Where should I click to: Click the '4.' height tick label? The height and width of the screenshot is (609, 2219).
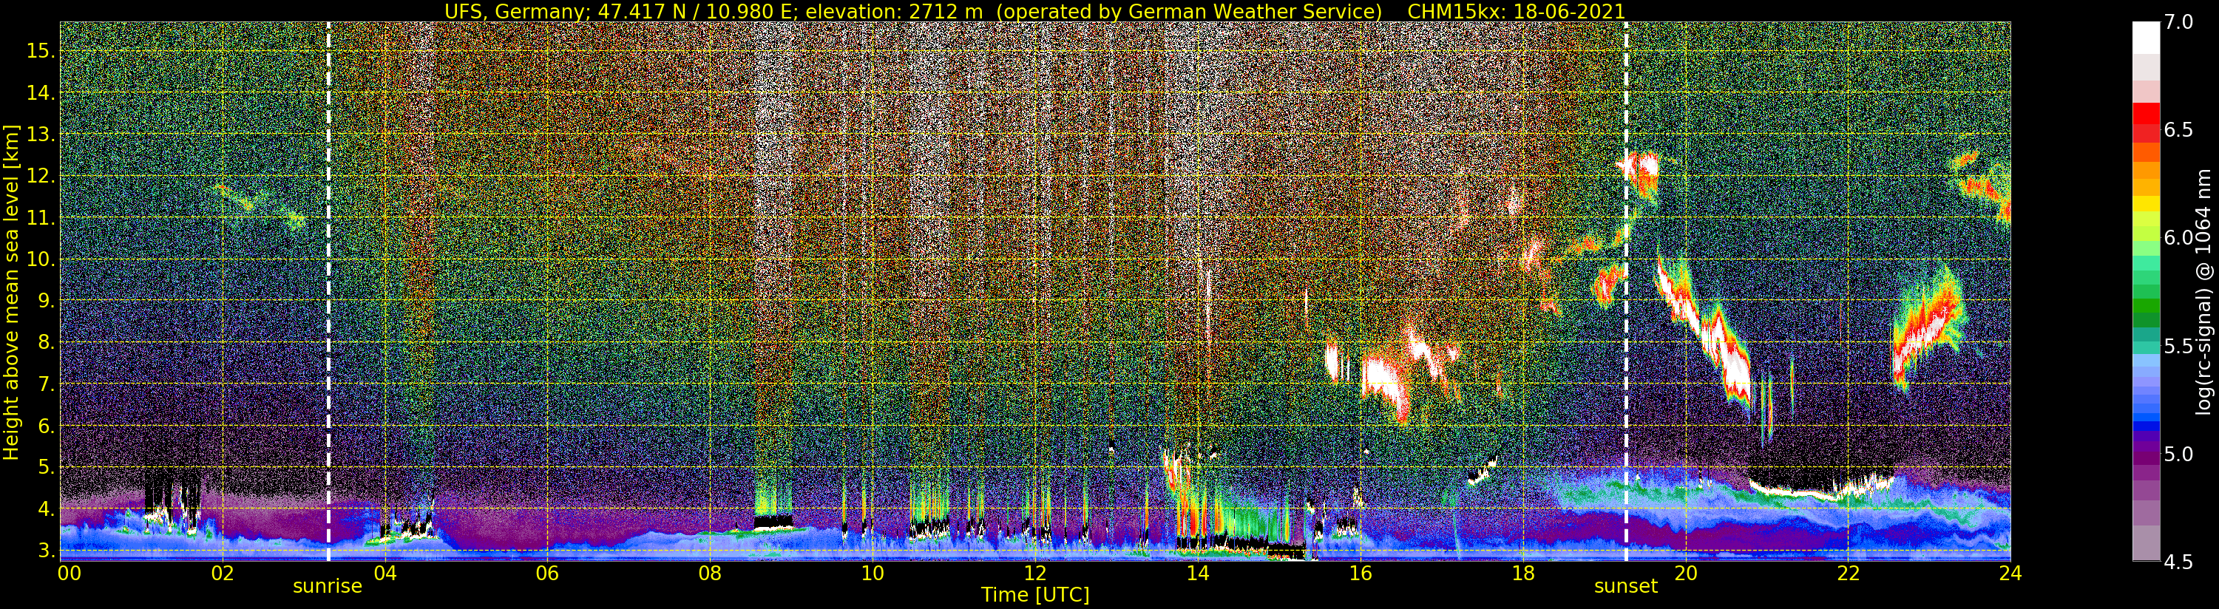(x=46, y=508)
